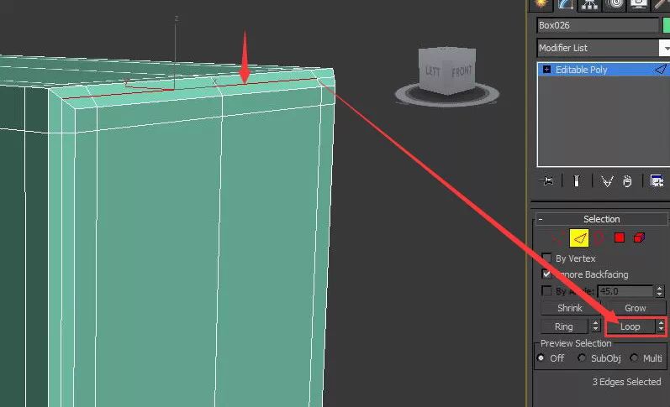Click the Grow selection button
670x407 pixels.
[635, 308]
